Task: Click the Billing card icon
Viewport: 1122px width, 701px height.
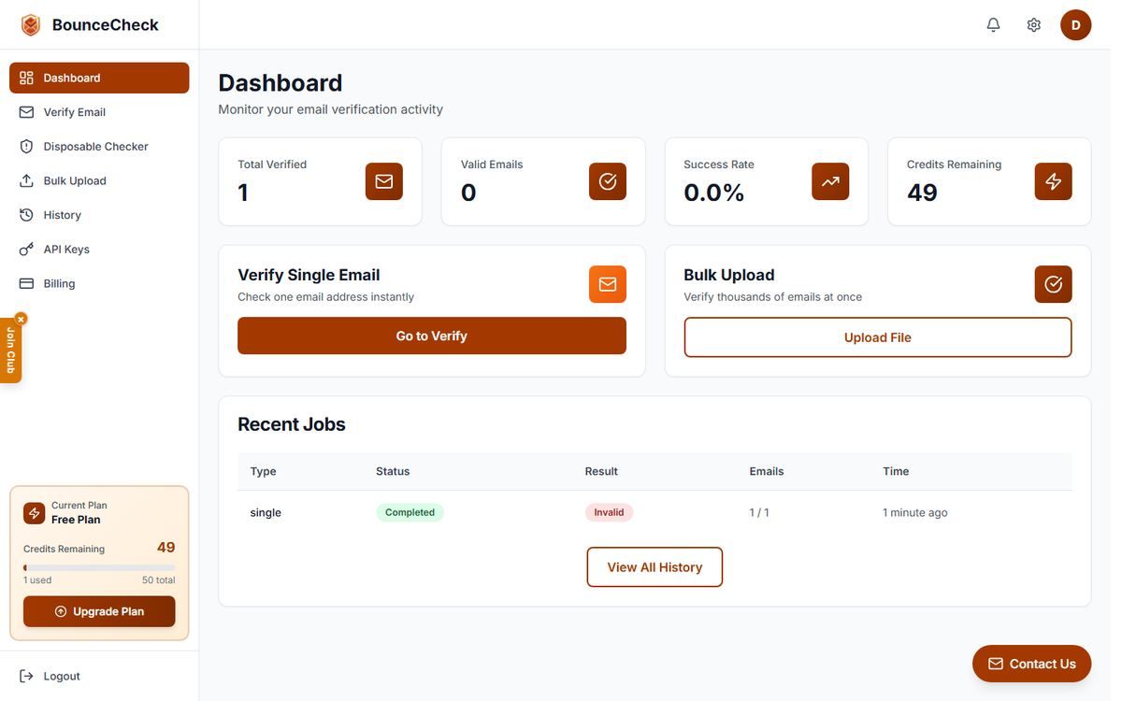Action: (26, 283)
